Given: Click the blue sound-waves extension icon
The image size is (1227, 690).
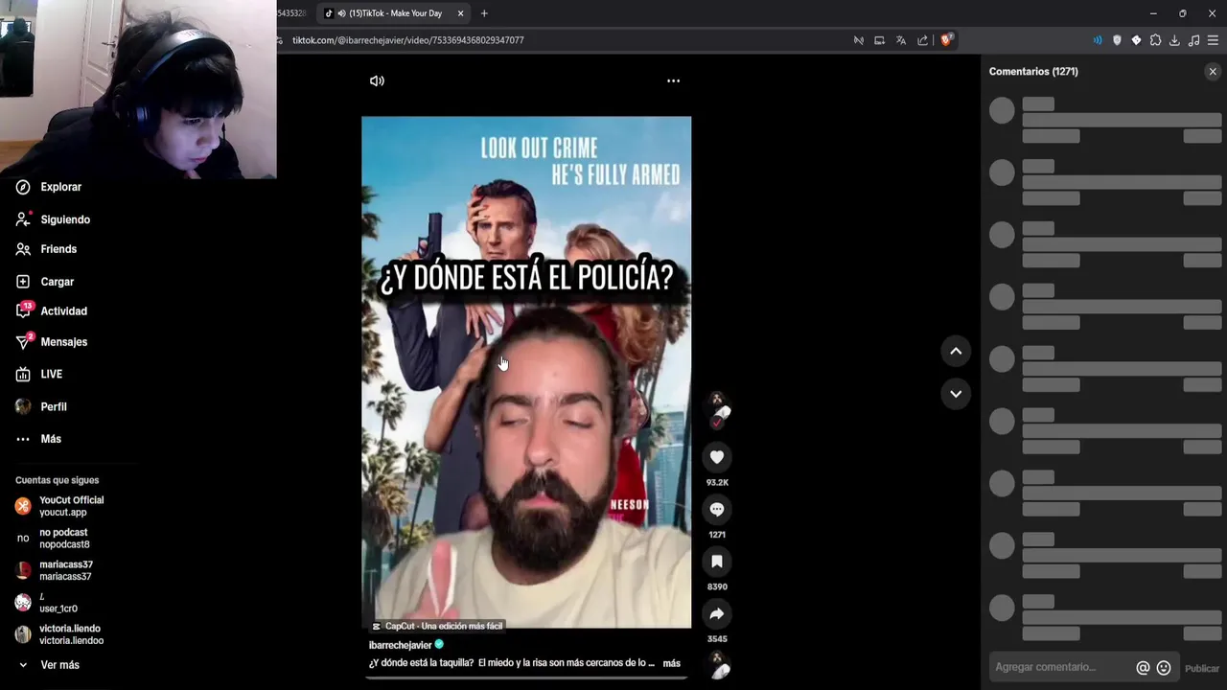Looking at the screenshot, I should point(1098,40).
